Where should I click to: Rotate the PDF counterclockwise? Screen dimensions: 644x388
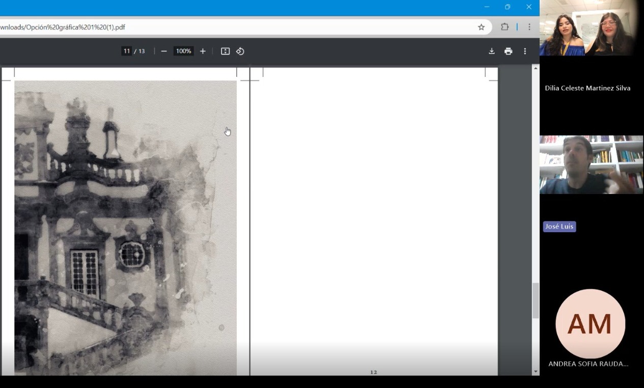[240, 51]
